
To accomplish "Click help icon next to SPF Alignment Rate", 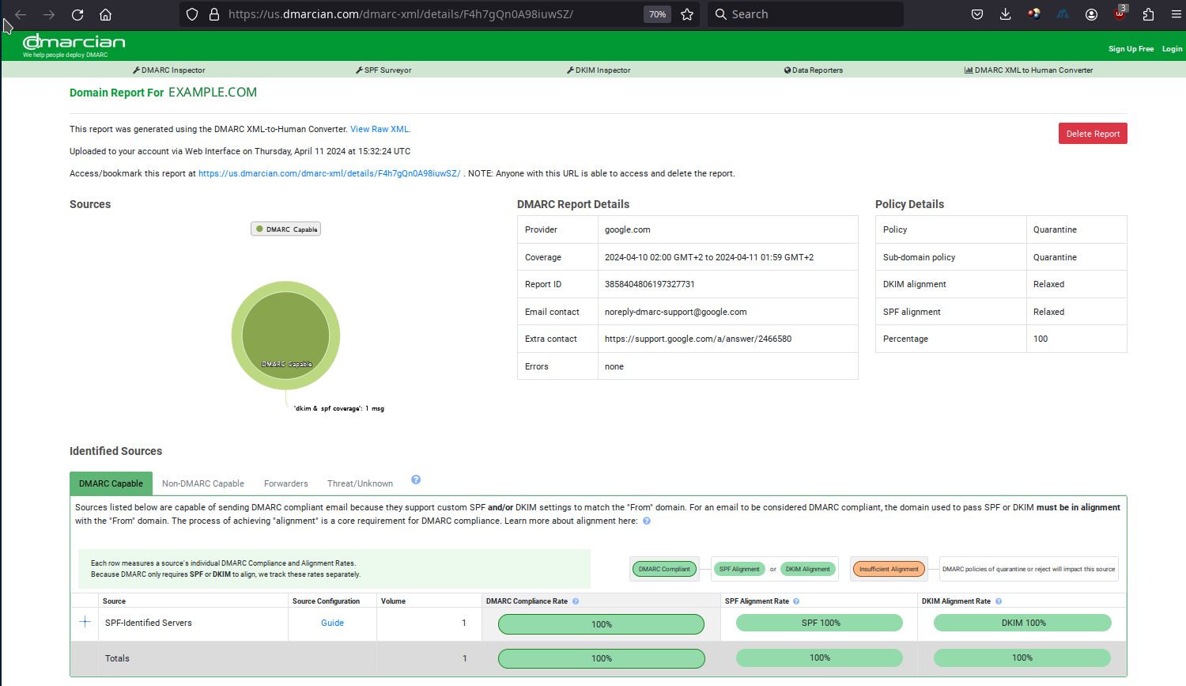I will point(796,601).
